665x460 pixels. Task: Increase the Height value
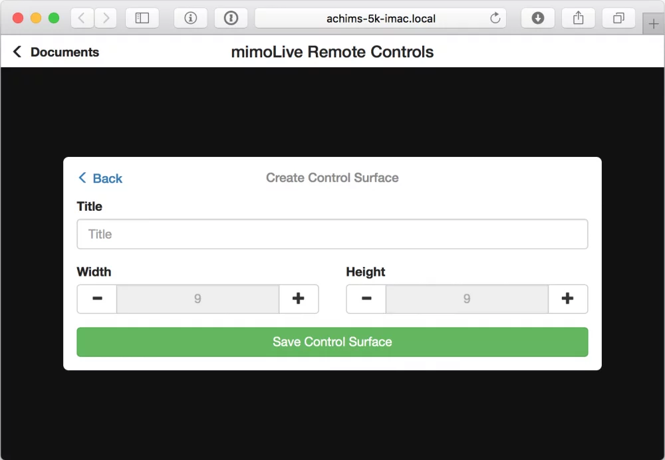568,299
